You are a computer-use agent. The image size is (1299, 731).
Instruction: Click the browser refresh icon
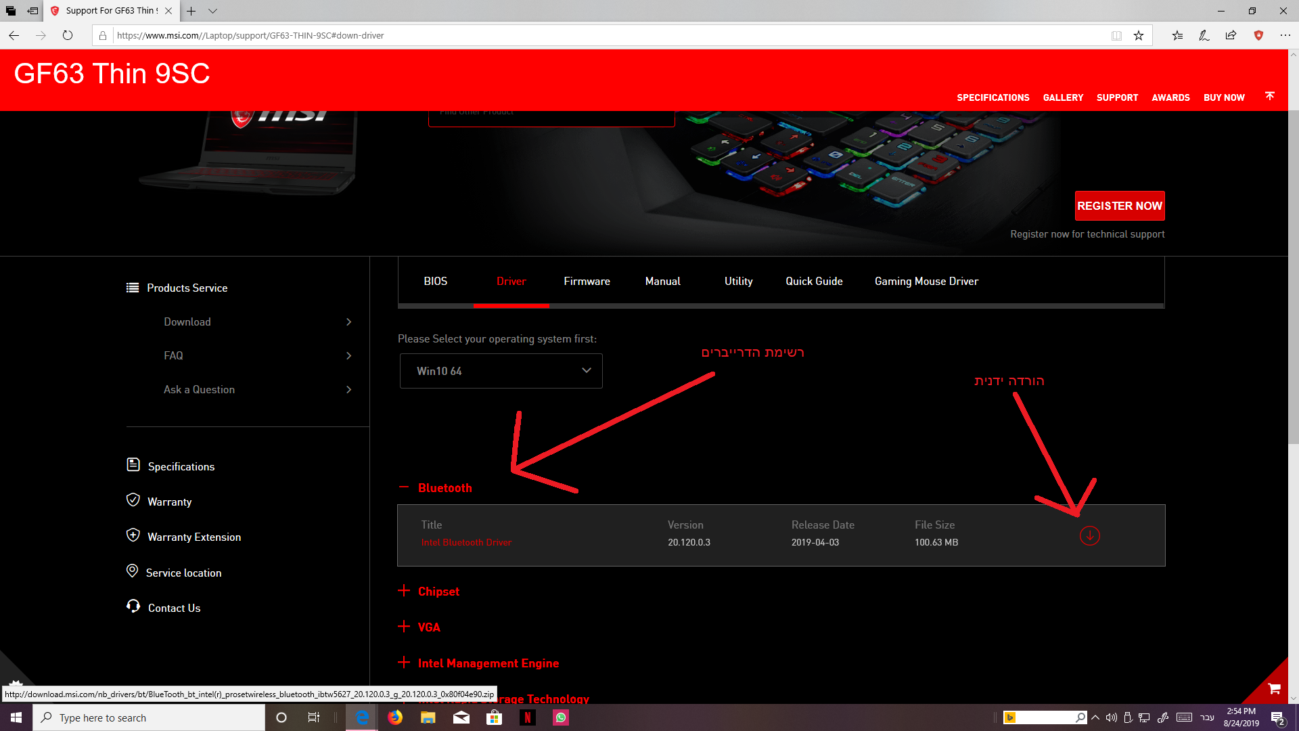click(68, 35)
